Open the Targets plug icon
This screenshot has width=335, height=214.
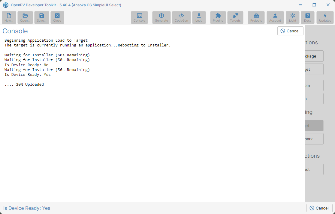(x=235, y=17)
